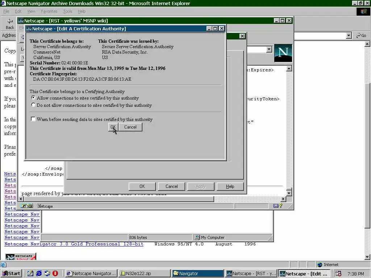371x278 pixels.
Task: Click the page icon at left of IE status bar
Action: (3, 265)
